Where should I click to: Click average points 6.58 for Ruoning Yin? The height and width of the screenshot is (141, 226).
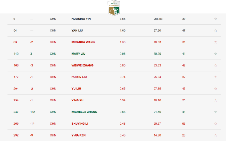click(x=122, y=19)
